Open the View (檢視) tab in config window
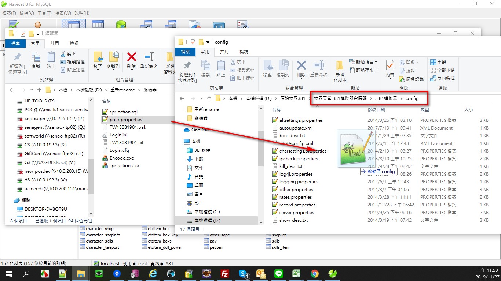 (x=244, y=52)
